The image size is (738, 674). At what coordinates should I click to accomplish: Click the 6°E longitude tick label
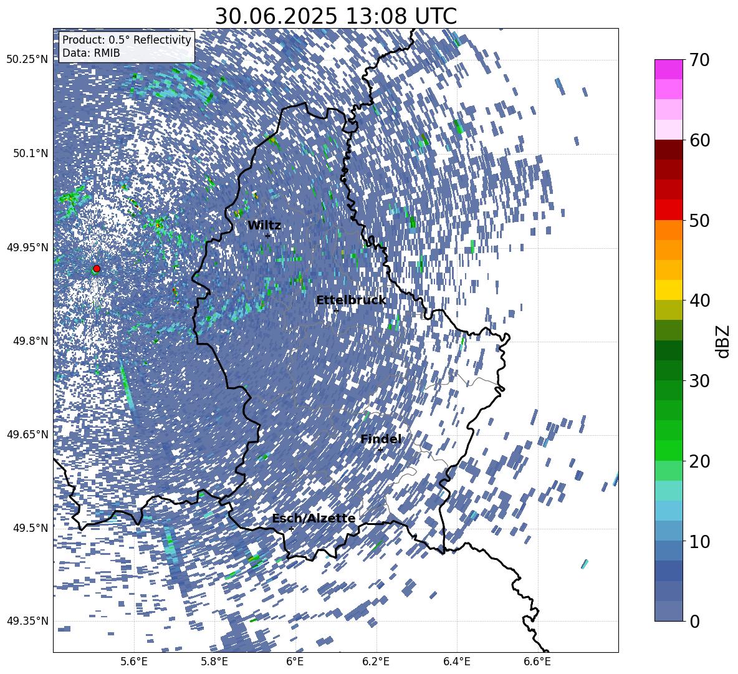coord(295,662)
